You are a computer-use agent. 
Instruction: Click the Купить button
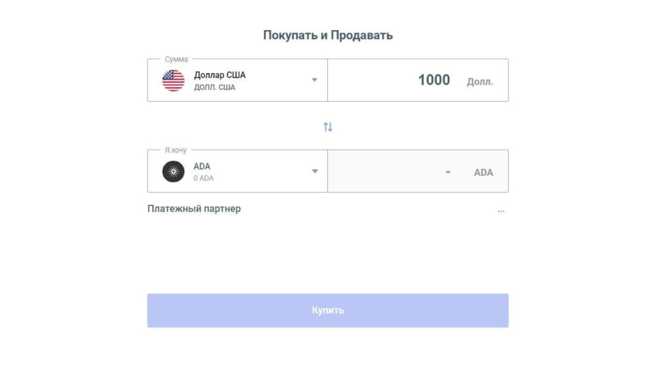(x=328, y=310)
